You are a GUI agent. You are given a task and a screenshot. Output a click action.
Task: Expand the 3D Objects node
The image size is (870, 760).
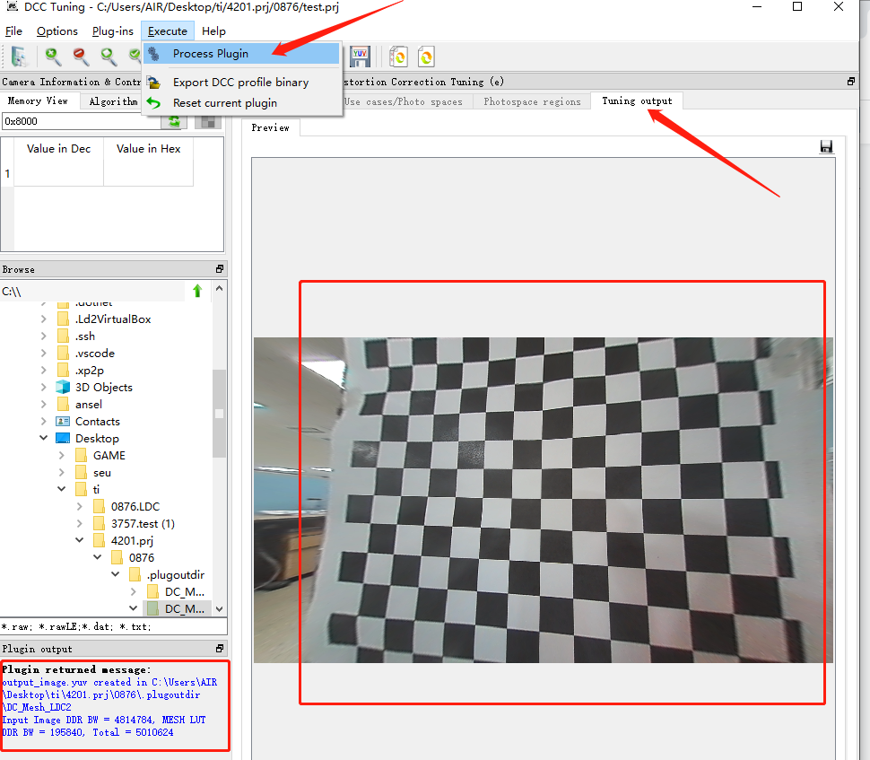(x=44, y=387)
